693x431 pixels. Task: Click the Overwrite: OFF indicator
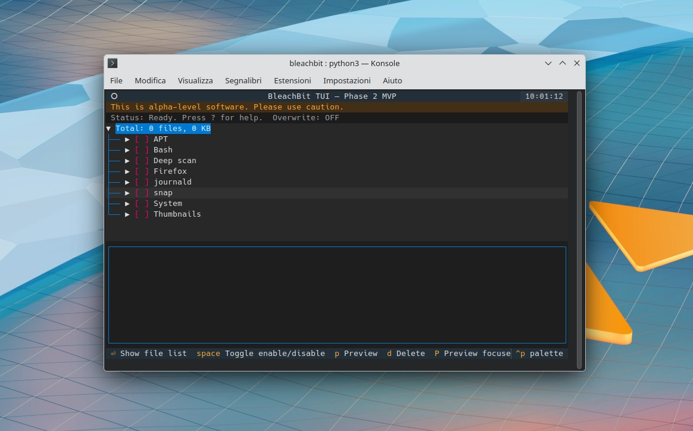click(306, 118)
